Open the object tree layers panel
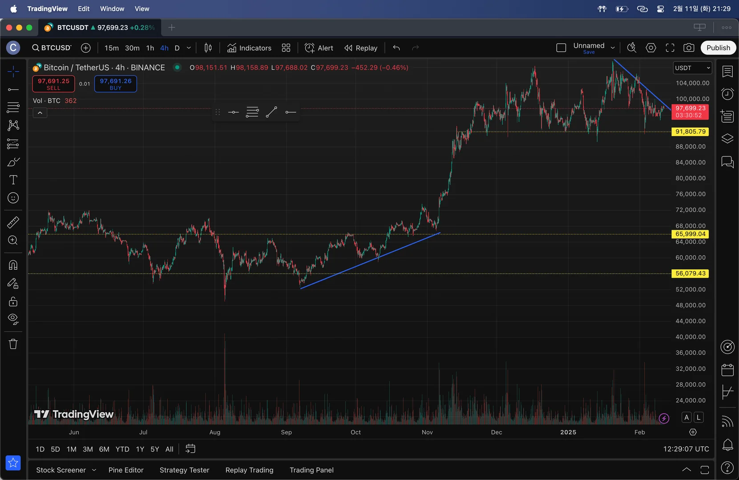Screen dimensions: 739x480 point(727,139)
